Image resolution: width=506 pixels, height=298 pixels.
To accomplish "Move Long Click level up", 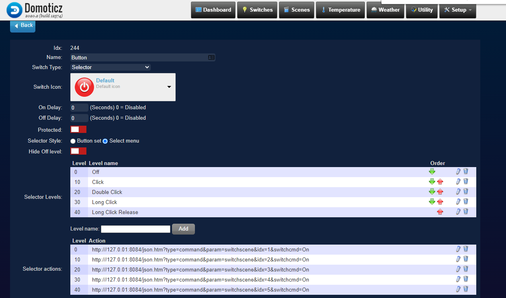I will point(440,202).
